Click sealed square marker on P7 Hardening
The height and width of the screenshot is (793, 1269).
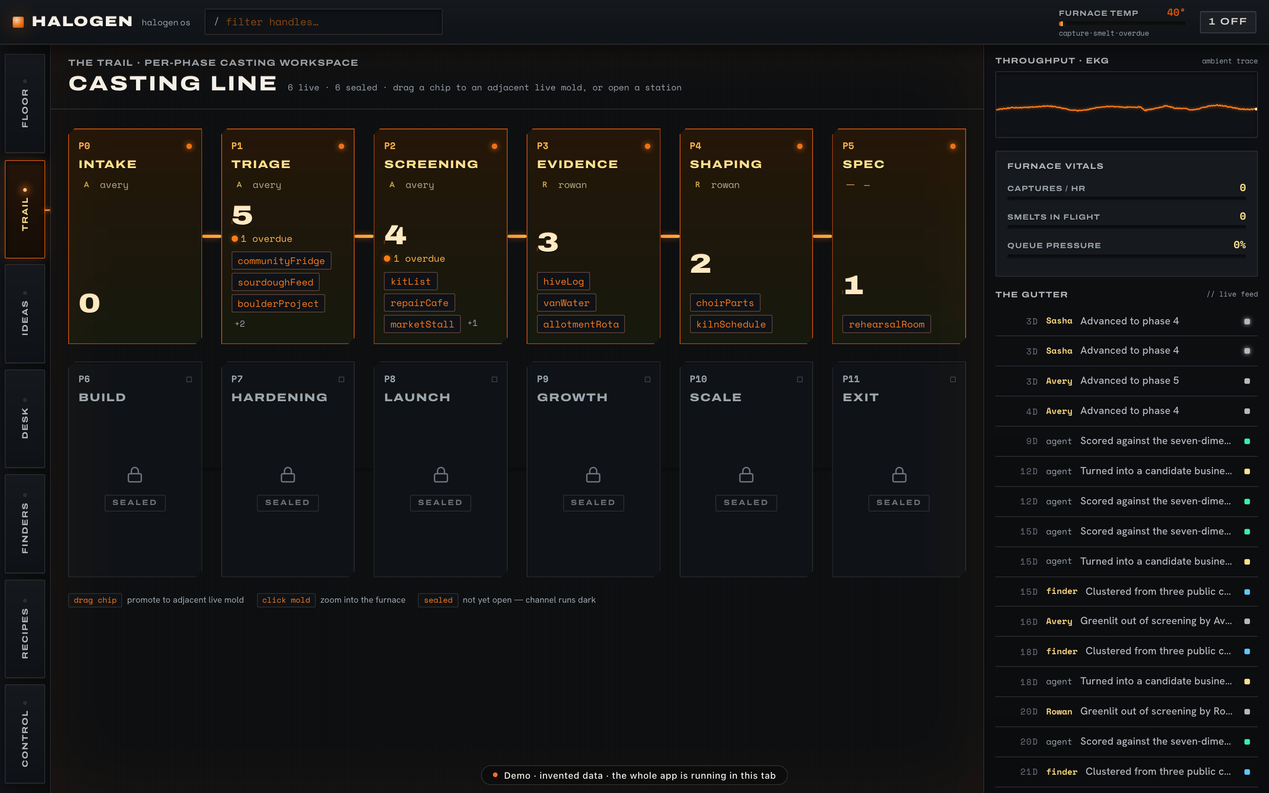341,379
